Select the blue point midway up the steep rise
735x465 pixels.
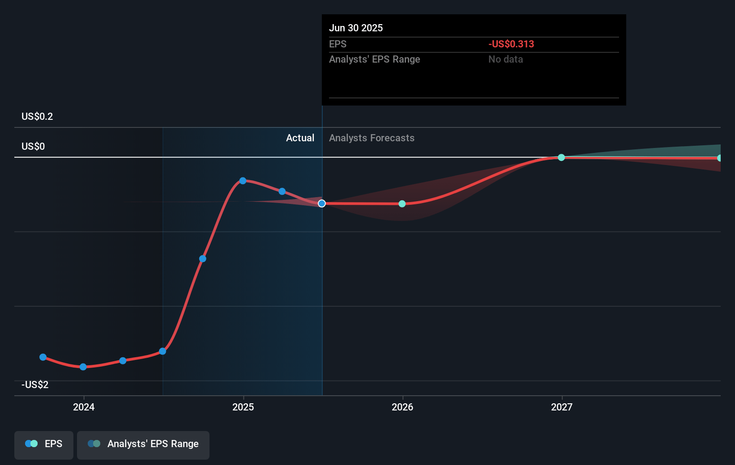click(203, 259)
